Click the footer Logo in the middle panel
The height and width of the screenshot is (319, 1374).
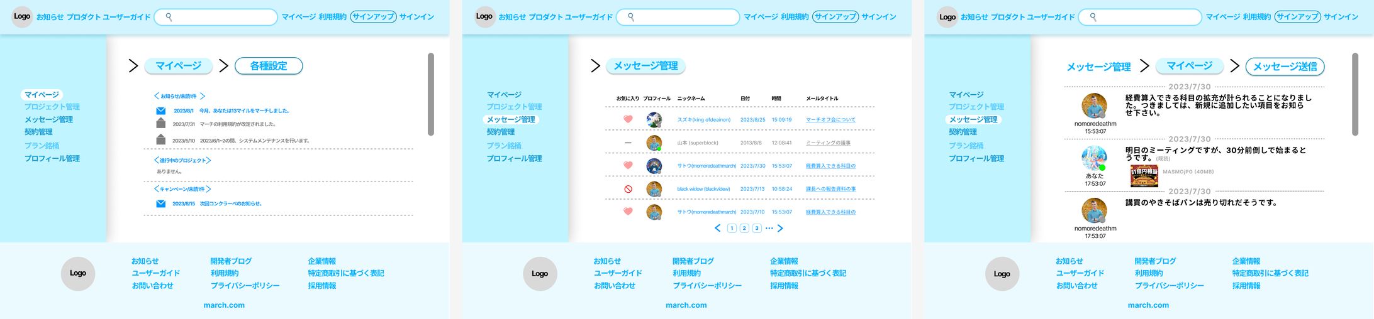point(540,273)
